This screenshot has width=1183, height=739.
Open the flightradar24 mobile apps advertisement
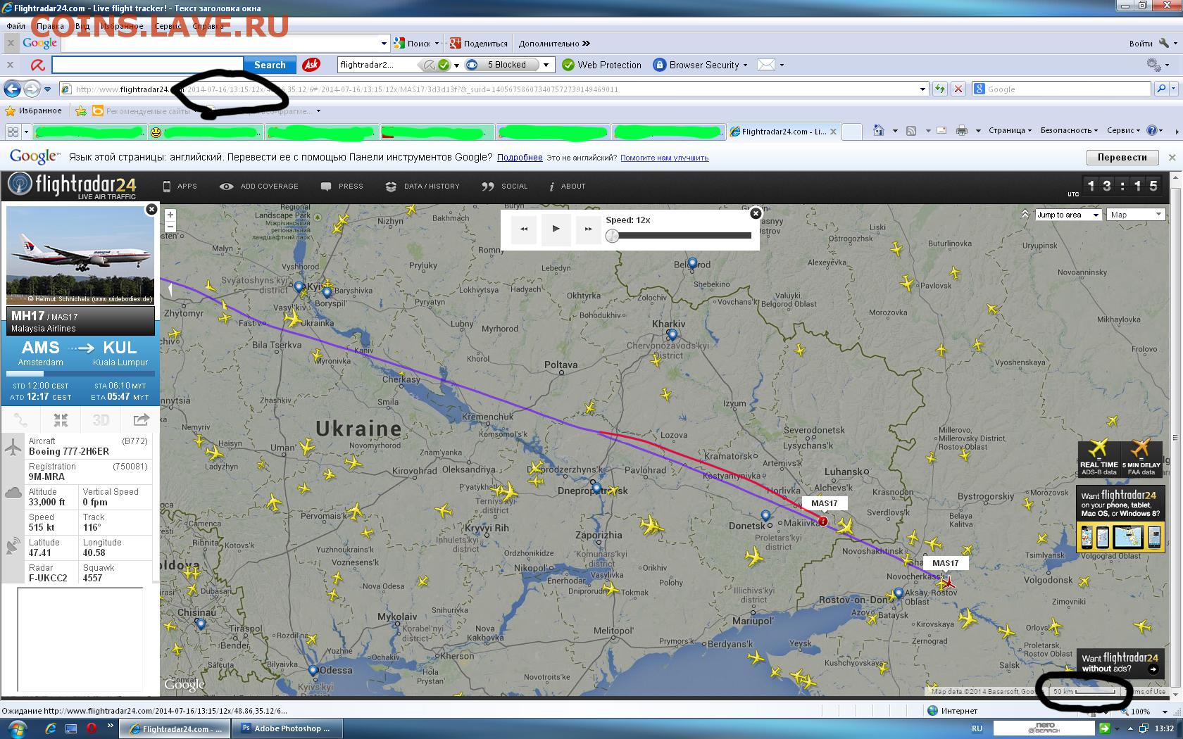[1120, 519]
